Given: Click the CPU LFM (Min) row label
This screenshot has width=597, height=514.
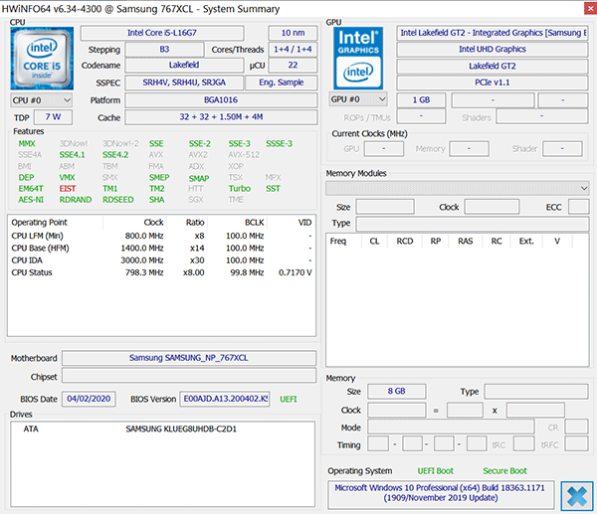Looking at the screenshot, I should point(38,236).
